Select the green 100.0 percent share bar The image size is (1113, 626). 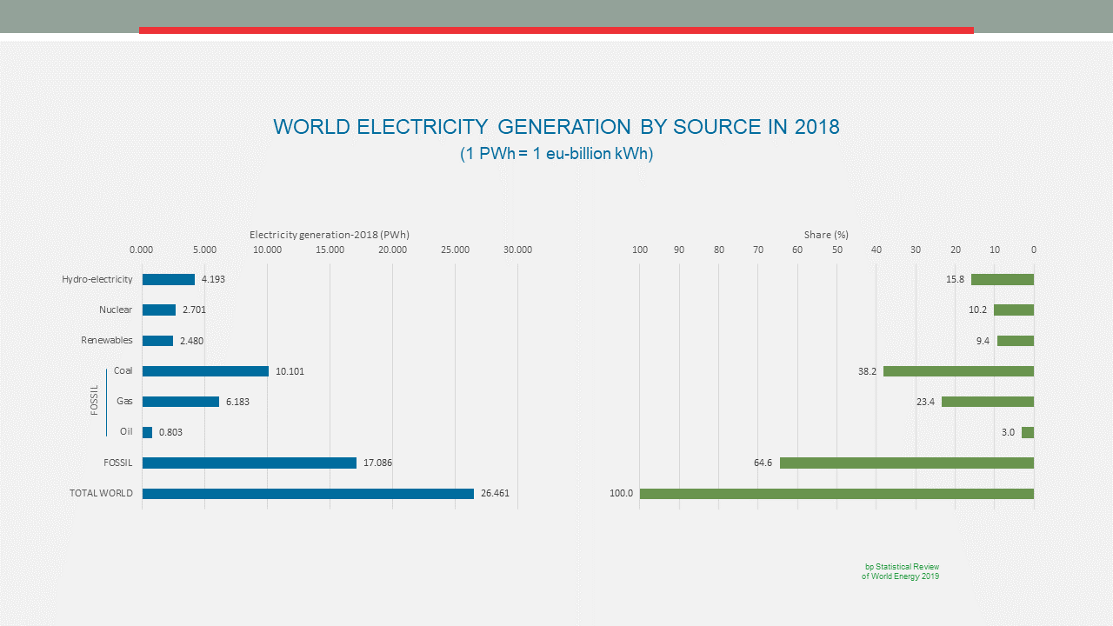click(836, 494)
